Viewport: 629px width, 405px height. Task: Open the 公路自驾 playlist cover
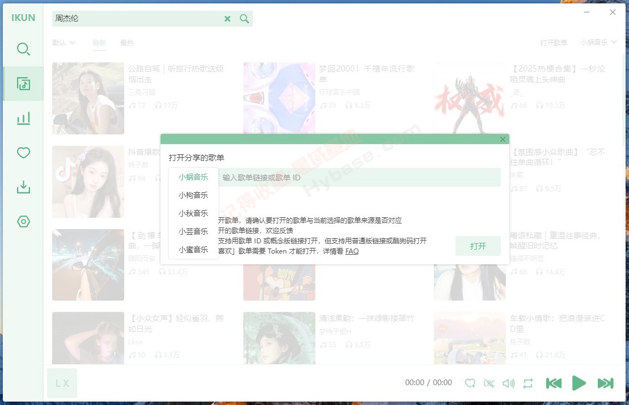(x=88, y=98)
